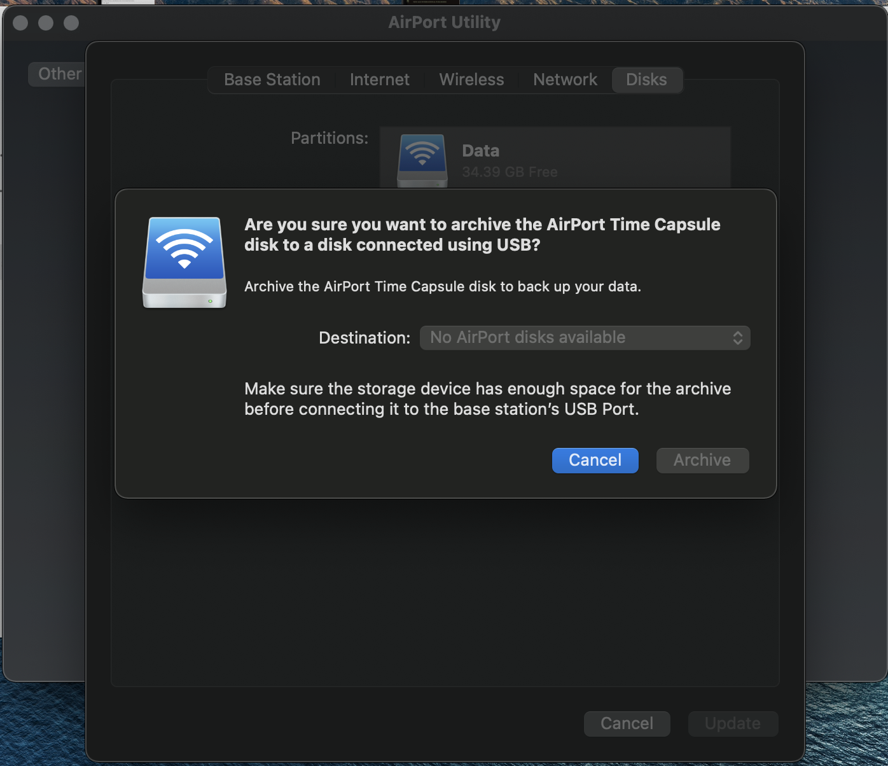Screen dimensions: 888x766
Task: Click the Destination label
Action: click(x=364, y=338)
